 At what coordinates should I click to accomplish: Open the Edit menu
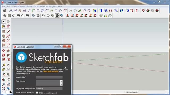point(9,6)
